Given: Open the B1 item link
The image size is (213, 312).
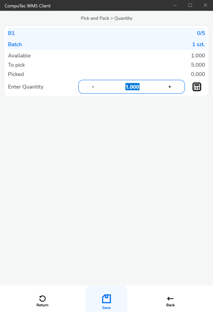Looking at the screenshot, I should pyautogui.click(x=11, y=33).
